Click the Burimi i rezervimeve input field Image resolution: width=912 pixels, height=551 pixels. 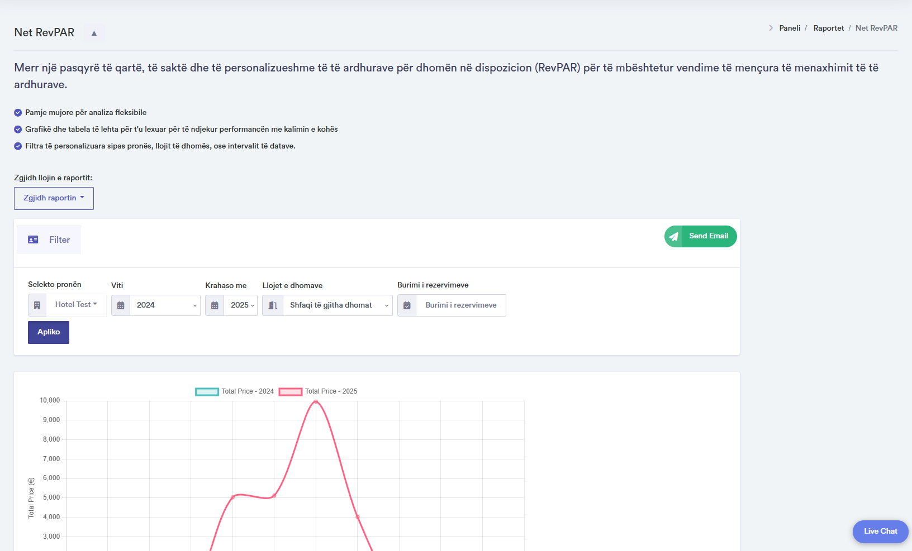pos(461,305)
